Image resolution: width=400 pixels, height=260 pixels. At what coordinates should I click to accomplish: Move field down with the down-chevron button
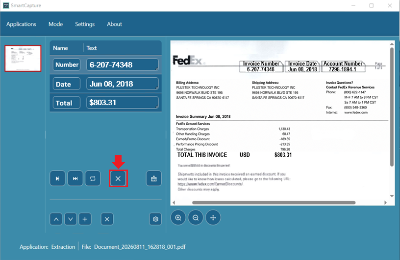coord(71,219)
